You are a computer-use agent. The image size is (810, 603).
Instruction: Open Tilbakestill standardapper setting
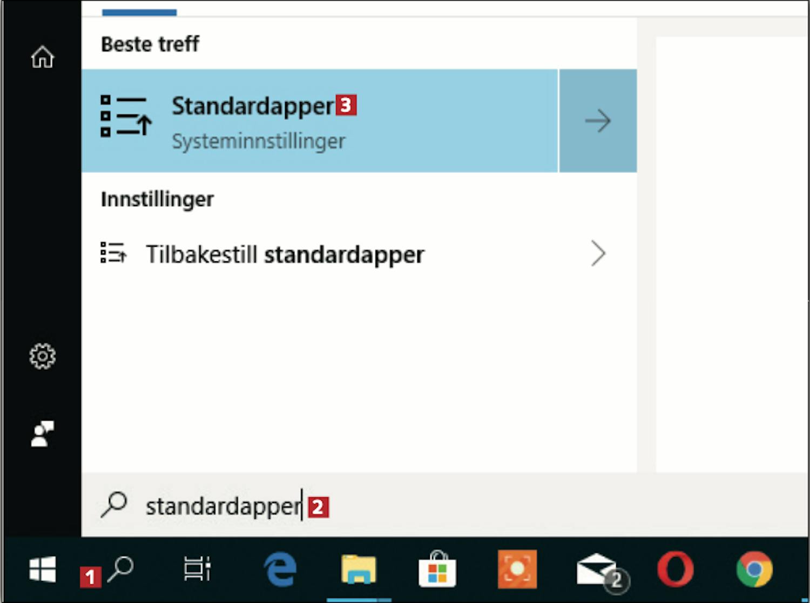click(x=359, y=254)
